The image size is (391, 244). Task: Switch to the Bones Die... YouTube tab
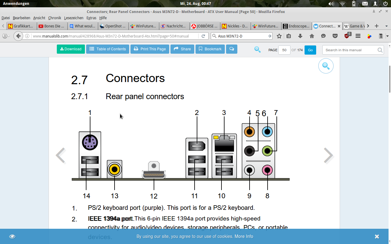pyautogui.click(x=52, y=26)
